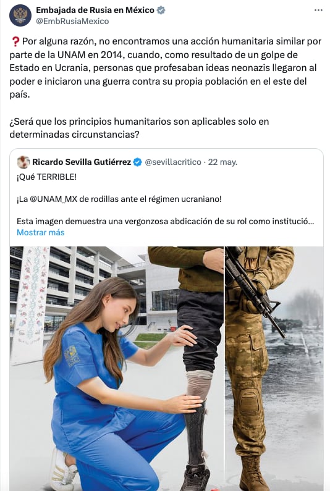This screenshot has width=330, height=491.
Task: Click the quoted tweet card header area
Action: point(127,162)
